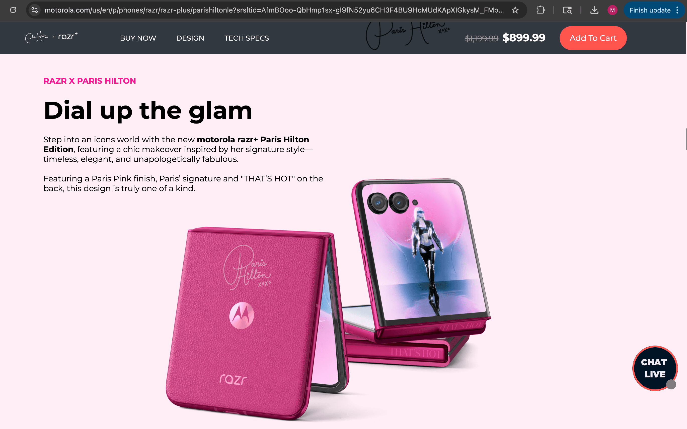This screenshot has height=429, width=687.
Task: Click the Paris Hilton x razr+ logo
Action: (x=51, y=37)
